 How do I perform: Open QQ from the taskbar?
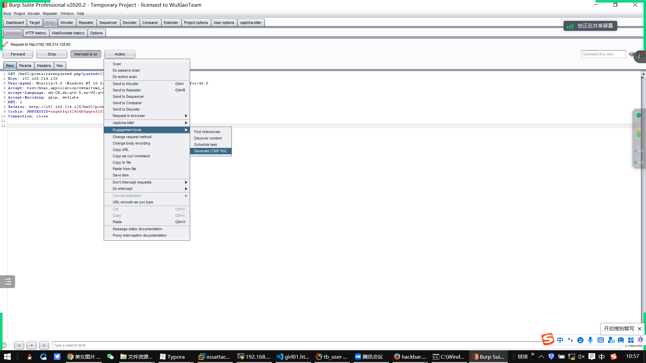(x=30, y=357)
